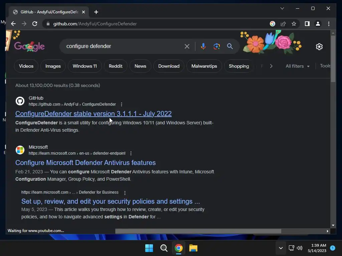Open the Chrome side panel
342x256 pixels.
point(307,24)
